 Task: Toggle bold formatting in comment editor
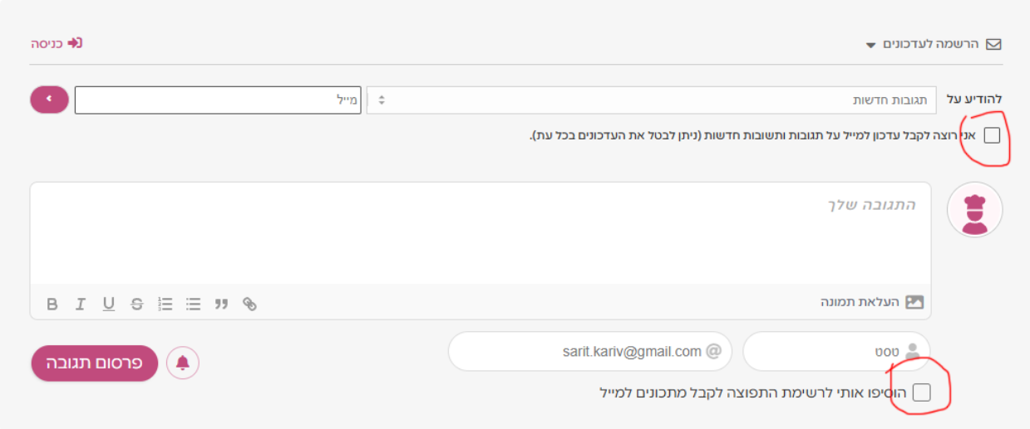tap(52, 305)
